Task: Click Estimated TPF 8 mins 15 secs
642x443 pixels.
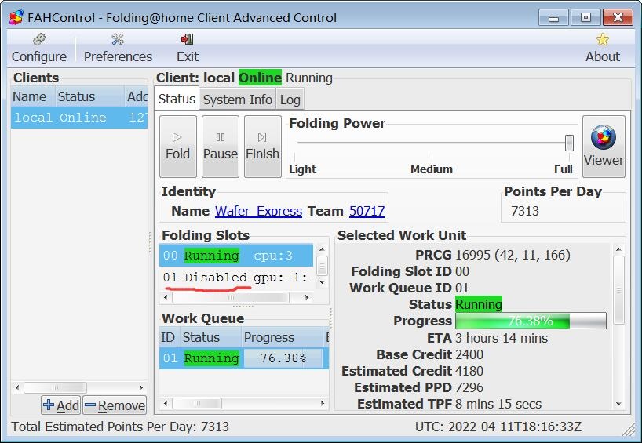Action: point(498,404)
